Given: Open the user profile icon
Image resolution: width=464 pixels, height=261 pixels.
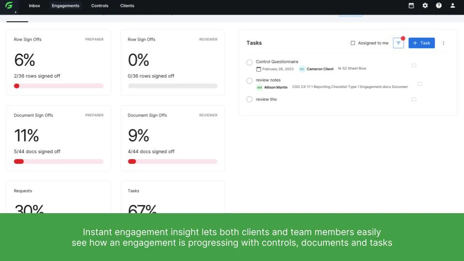Looking at the screenshot, I should pyautogui.click(x=453, y=6).
